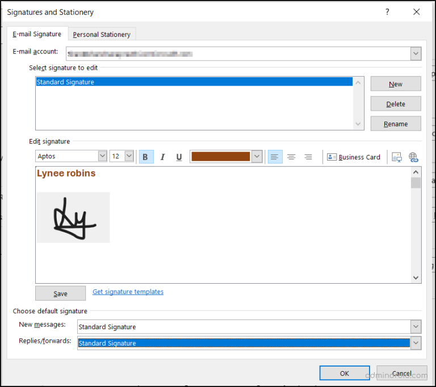The width and height of the screenshot is (436, 387).
Task: Close the Signatures and Stationery dialog
Action: pos(416,12)
